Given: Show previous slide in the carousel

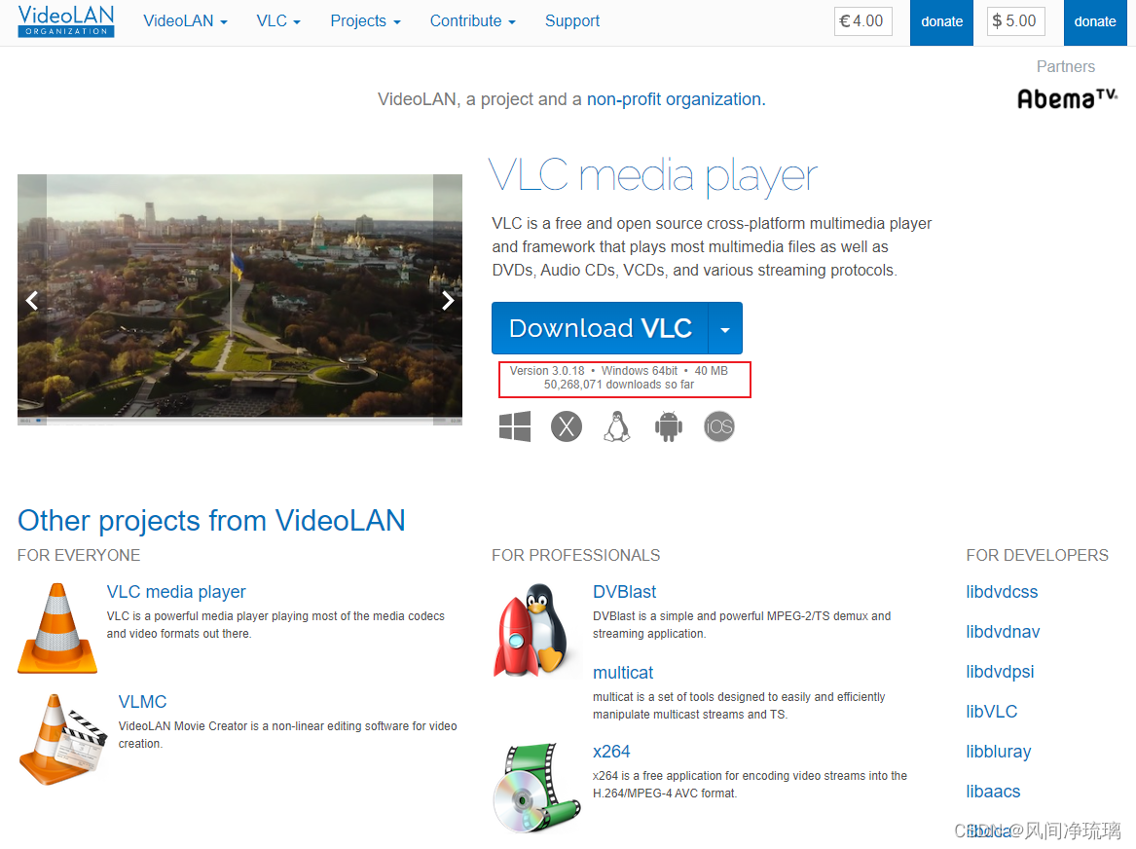Looking at the screenshot, I should click(x=32, y=300).
